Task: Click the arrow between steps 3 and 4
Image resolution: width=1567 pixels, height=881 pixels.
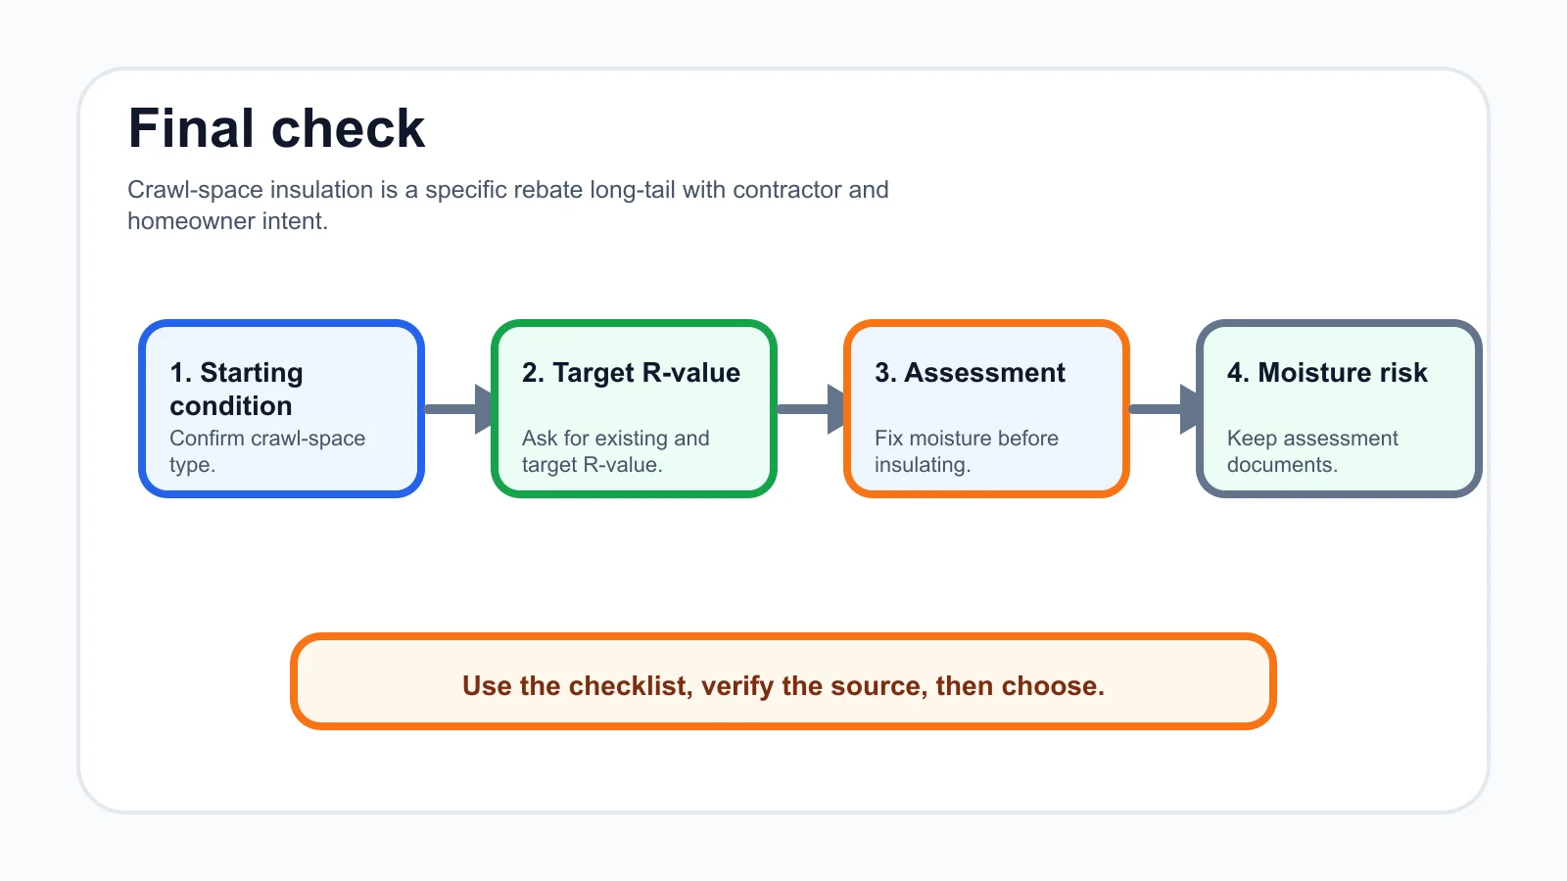Action: coord(1163,408)
